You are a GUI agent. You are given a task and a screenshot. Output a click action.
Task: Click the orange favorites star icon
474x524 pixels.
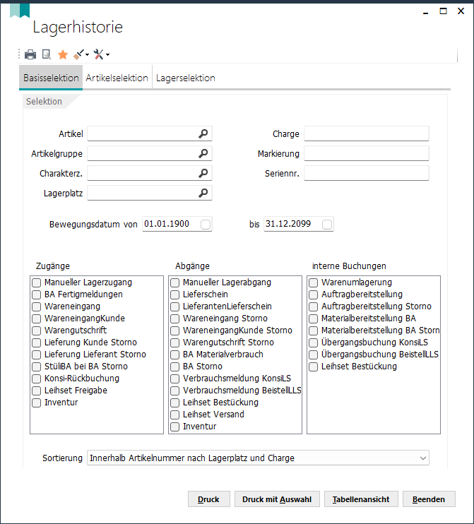click(62, 54)
